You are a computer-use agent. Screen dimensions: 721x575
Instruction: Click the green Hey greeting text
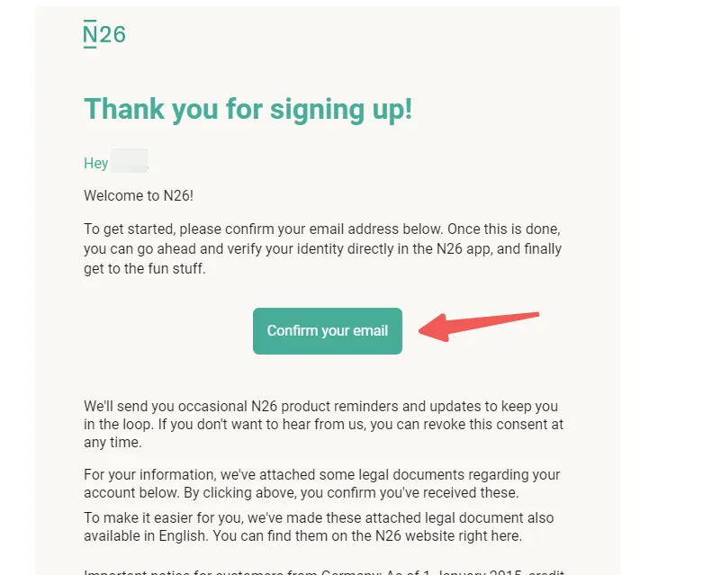pos(95,163)
